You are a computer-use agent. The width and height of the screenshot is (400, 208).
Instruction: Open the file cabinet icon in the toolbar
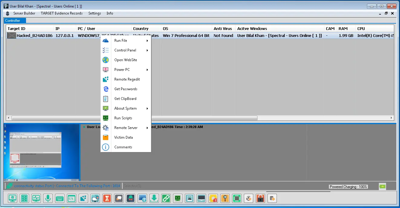coord(24,198)
